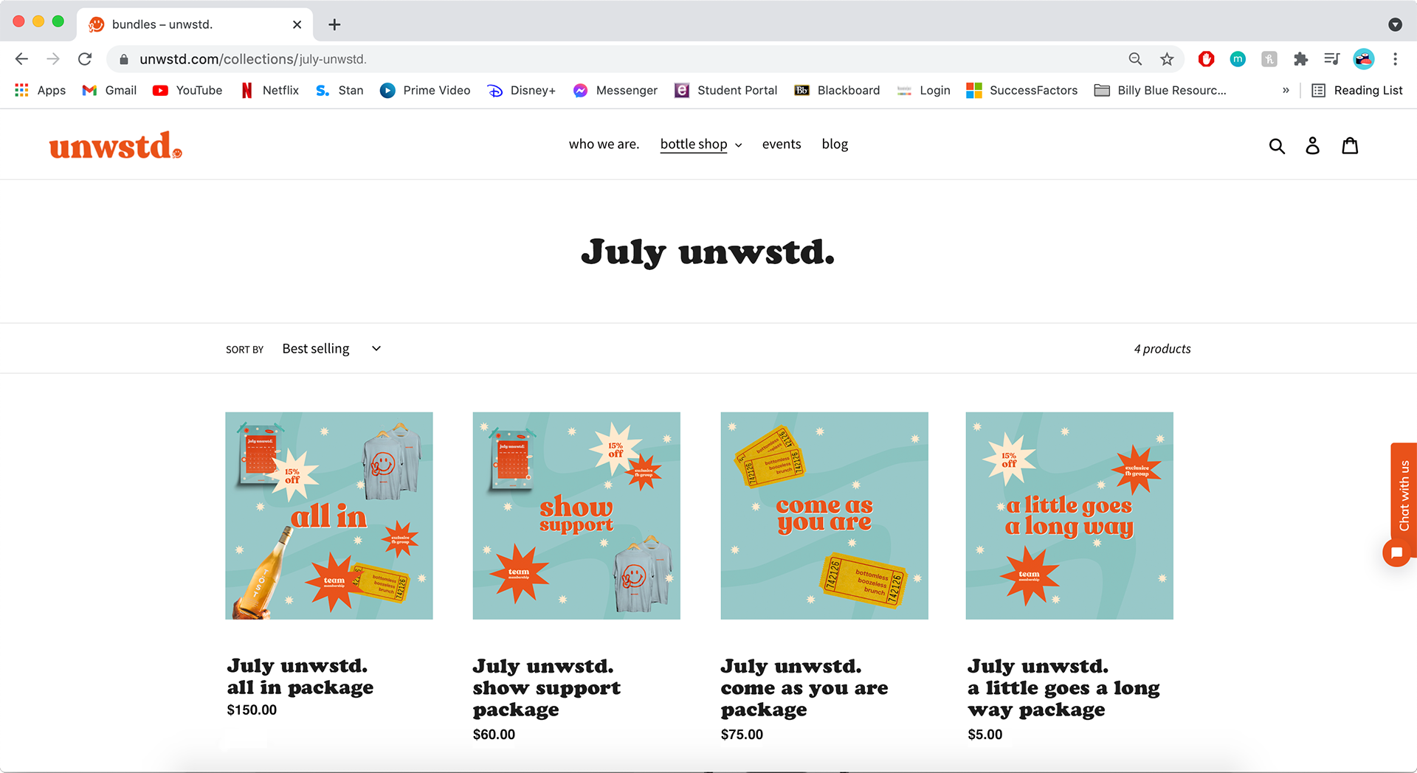Click the $60.00 price text
Image resolution: width=1417 pixels, height=773 pixels.
pyautogui.click(x=494, y=735)
